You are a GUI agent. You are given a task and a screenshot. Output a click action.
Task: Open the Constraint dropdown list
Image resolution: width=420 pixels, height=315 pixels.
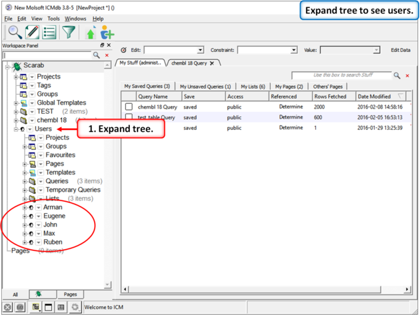(x=293, y=51)
